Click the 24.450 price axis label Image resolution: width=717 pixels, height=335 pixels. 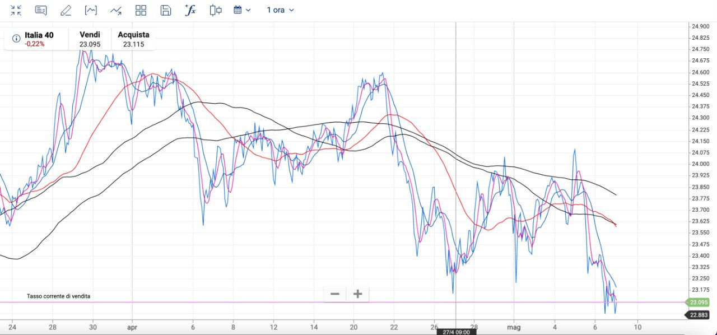700,95
